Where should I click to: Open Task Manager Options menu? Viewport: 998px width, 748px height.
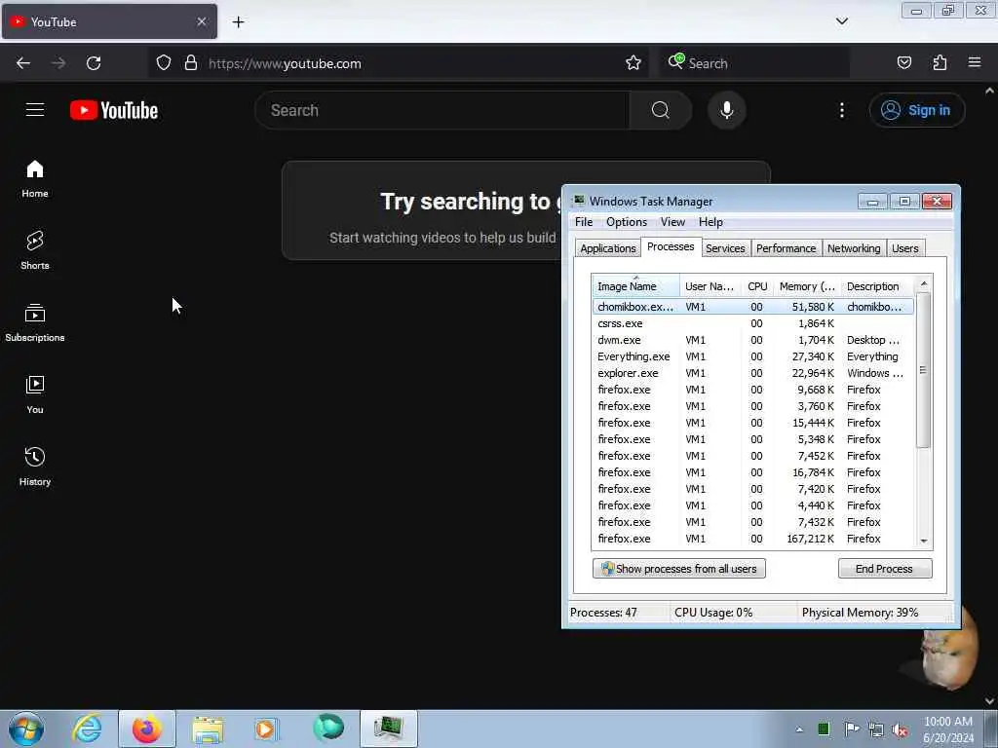point(627,222)
